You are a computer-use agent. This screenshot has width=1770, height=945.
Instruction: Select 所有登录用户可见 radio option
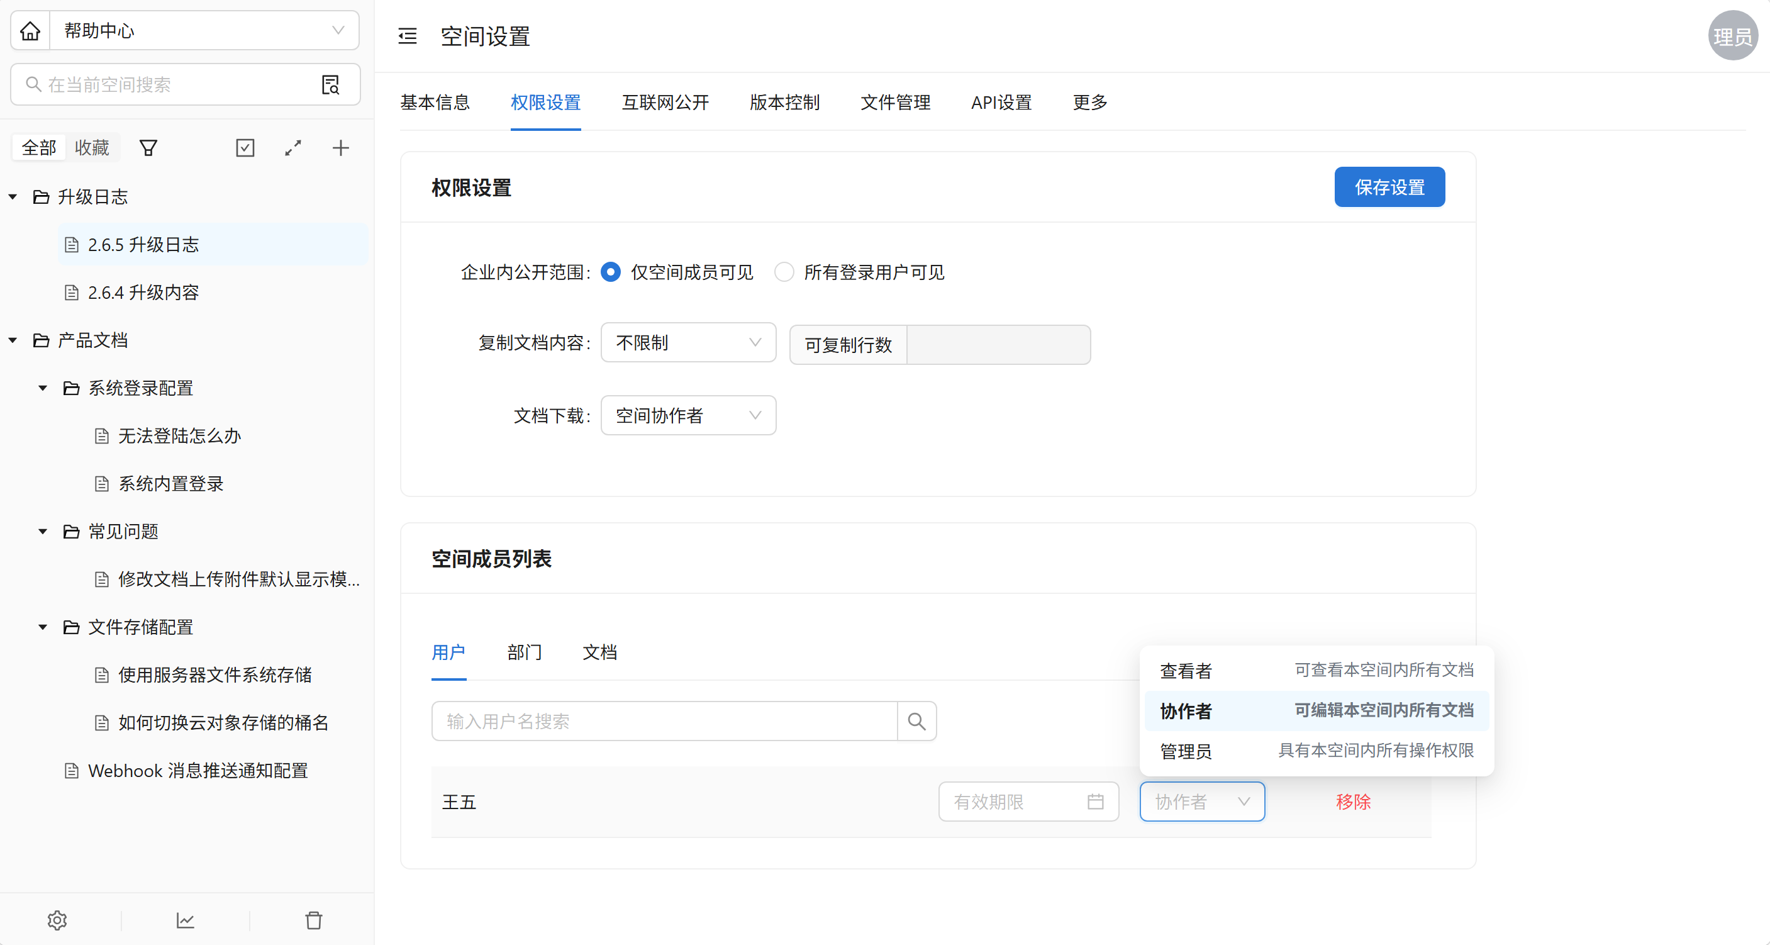(784, 272)
